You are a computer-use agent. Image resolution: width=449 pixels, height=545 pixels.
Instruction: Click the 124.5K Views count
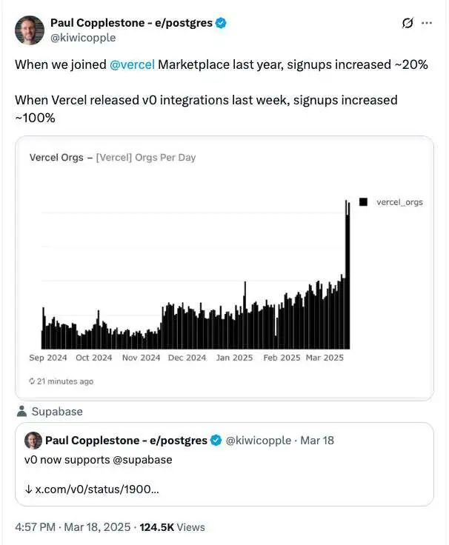coord(173,527)
